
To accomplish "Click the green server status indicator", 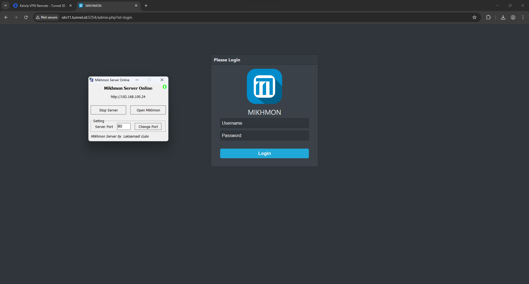I will pyautogui.click(x=164, y=87).
